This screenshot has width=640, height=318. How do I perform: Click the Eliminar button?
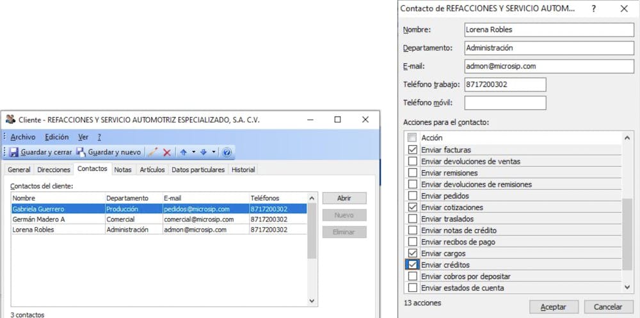344,232
